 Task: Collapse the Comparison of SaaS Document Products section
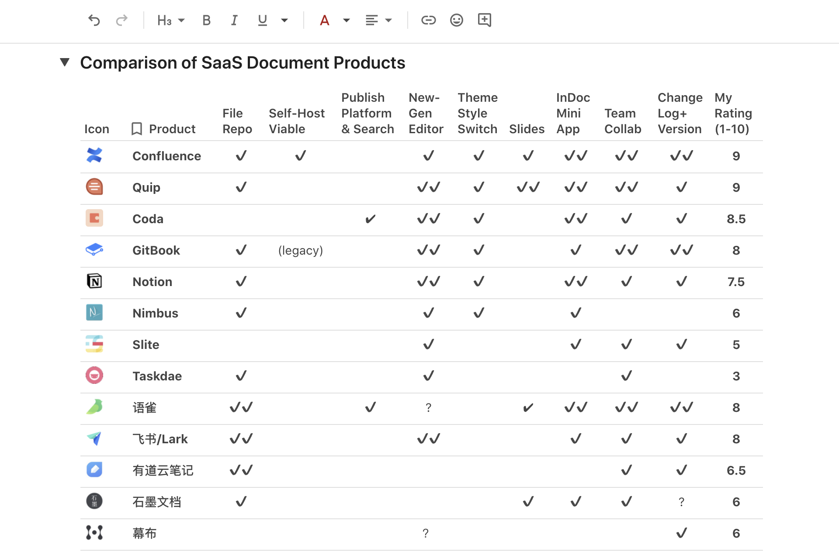click(65, 62)
